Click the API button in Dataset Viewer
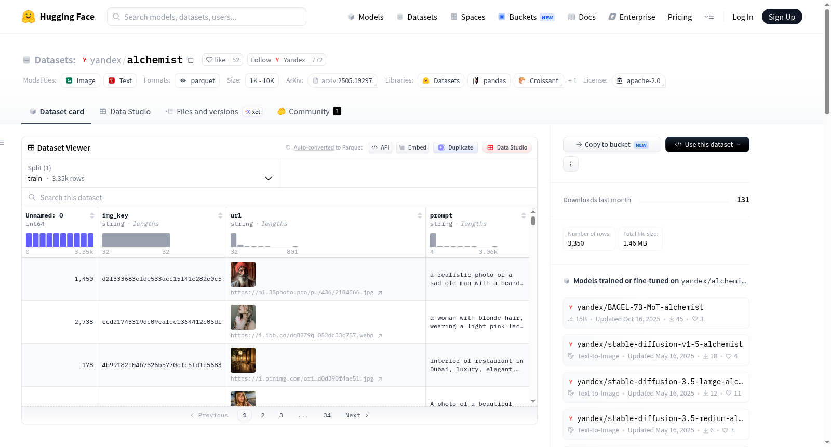The width and height of the screenshot is (831, 447). click(x=380, y=147)
